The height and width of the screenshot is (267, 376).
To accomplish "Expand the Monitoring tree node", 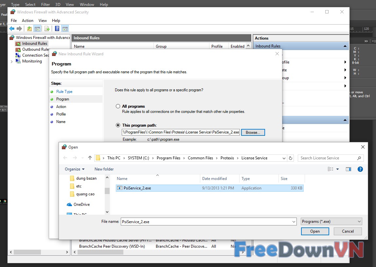I will coord(12,62).
